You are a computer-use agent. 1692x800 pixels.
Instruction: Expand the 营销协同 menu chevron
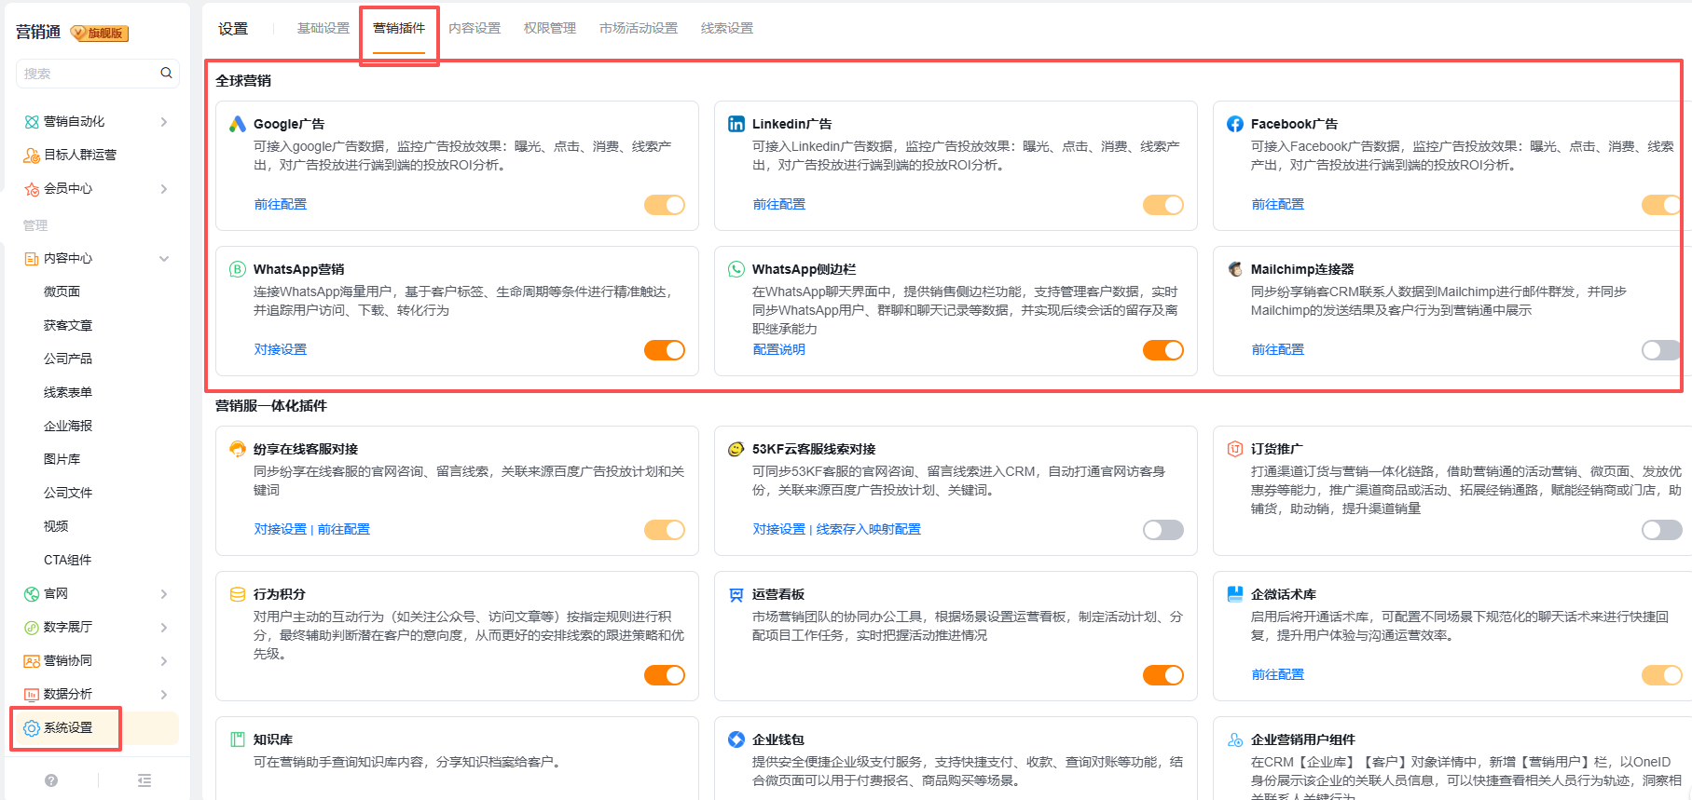164,661
